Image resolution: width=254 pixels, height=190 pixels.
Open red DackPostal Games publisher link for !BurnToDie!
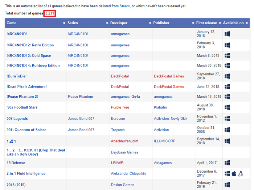point(169,76)
